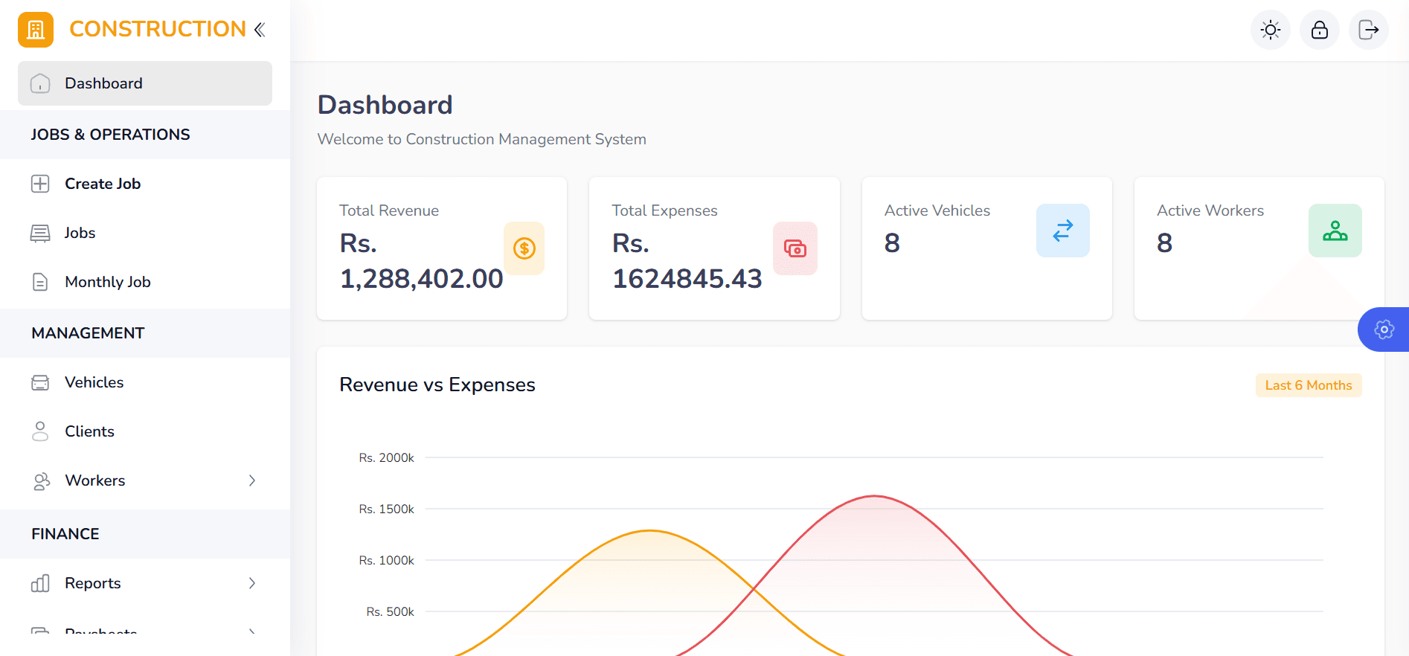1409x656 pixels.
Task: Open the Reports menu label
Action: (x=93, y=583)
